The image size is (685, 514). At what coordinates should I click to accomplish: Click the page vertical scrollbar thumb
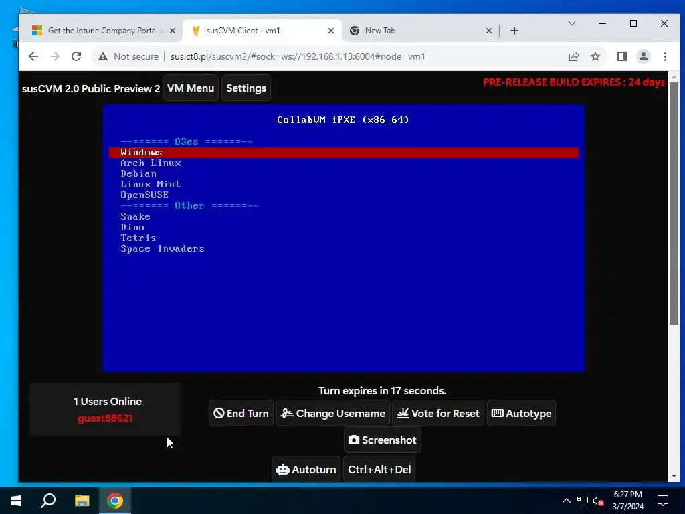[674, 203]
